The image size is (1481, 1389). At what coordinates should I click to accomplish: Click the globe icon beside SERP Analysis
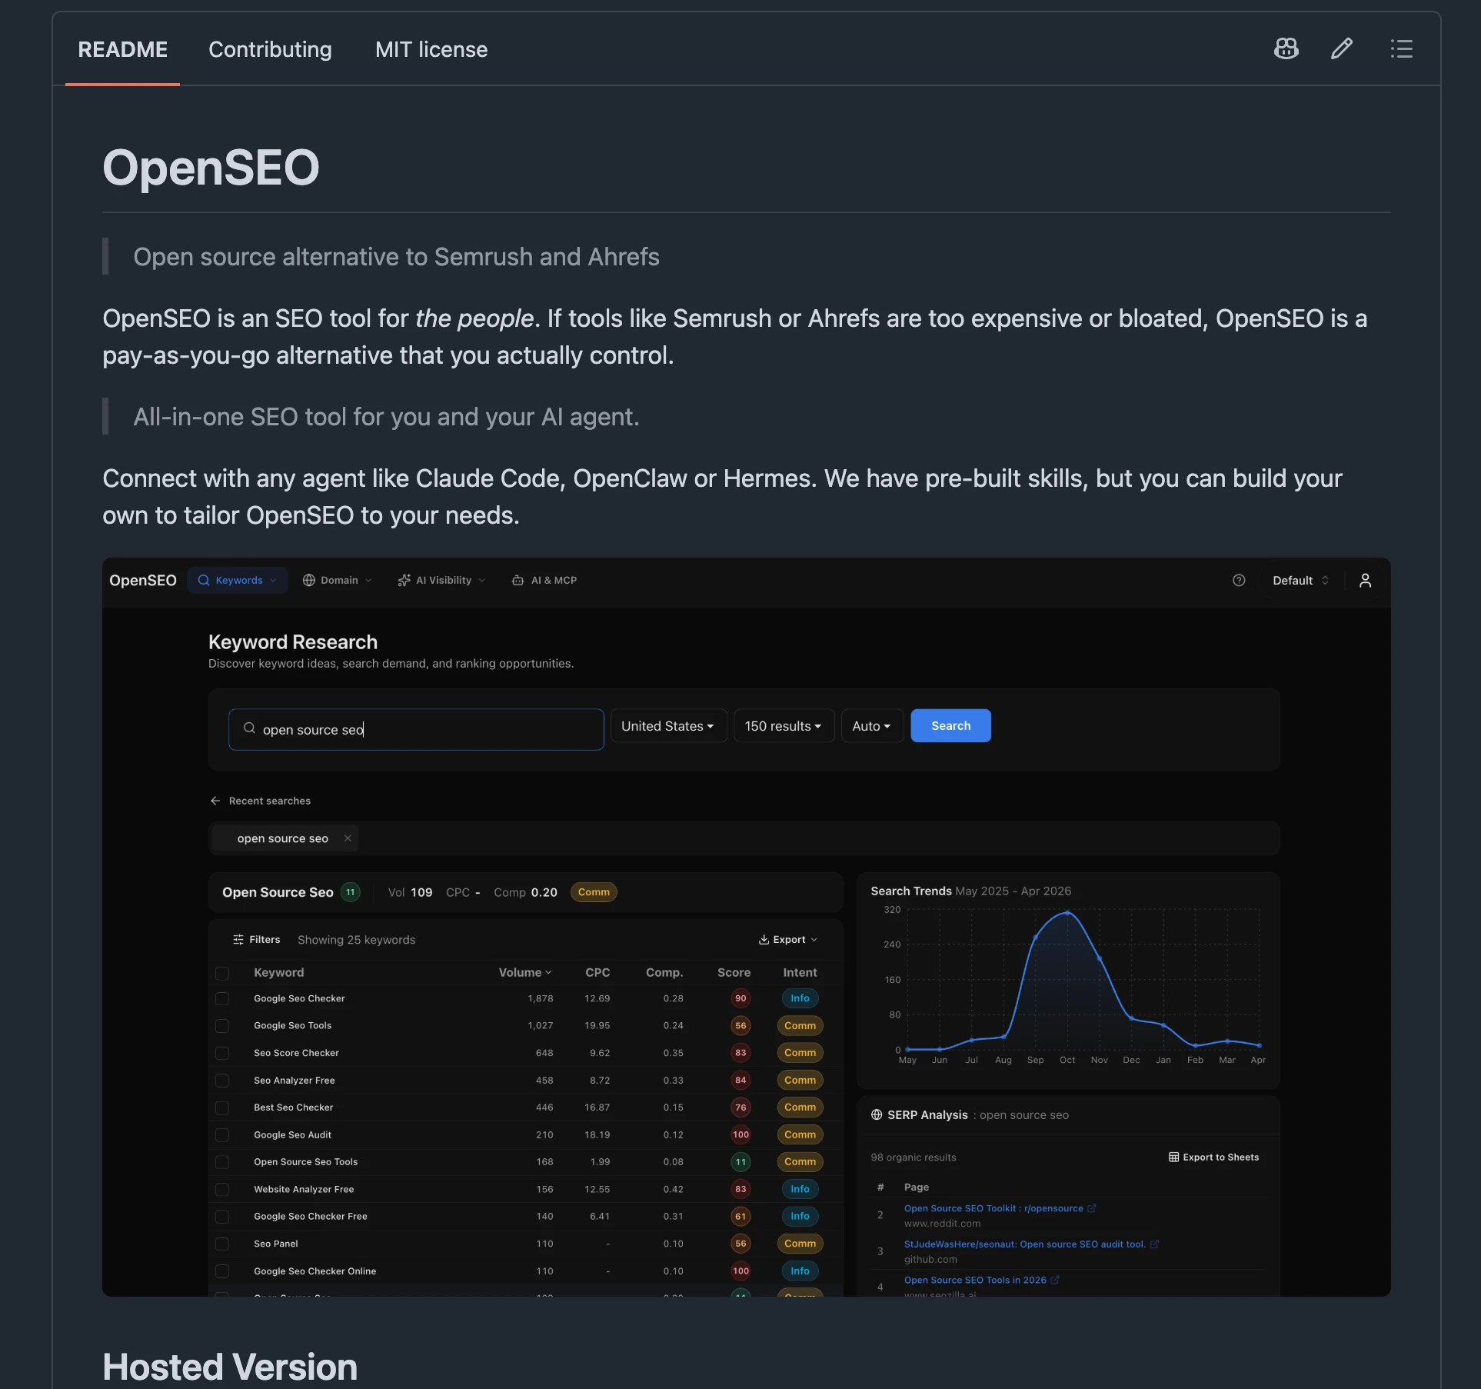pyautogui.click(x=877, y=1115)
